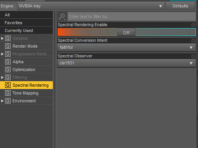The width and height of the screenshot is (198, 148).
Task: Open gear options for Spectral Conversion Intent
Action: coord(193,41)
